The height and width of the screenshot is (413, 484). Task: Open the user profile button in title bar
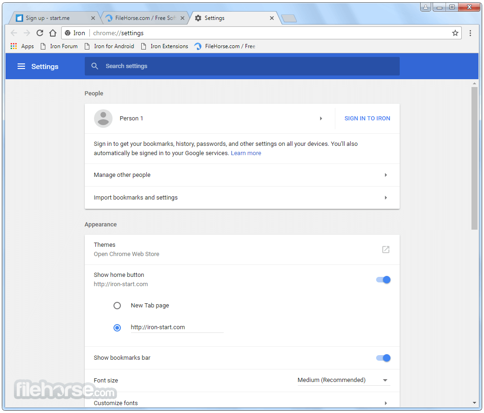[426, 7]
